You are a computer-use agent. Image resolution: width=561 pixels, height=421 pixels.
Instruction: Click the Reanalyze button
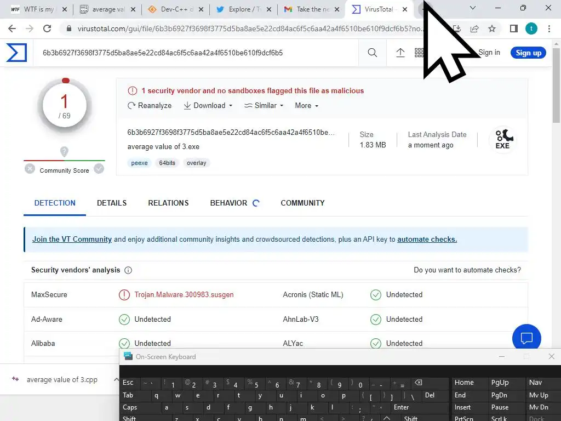click(x=150, y=106)
